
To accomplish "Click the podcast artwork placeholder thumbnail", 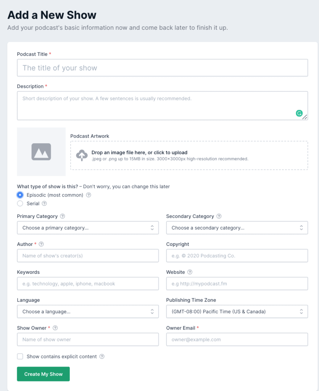I will [41, 152].
